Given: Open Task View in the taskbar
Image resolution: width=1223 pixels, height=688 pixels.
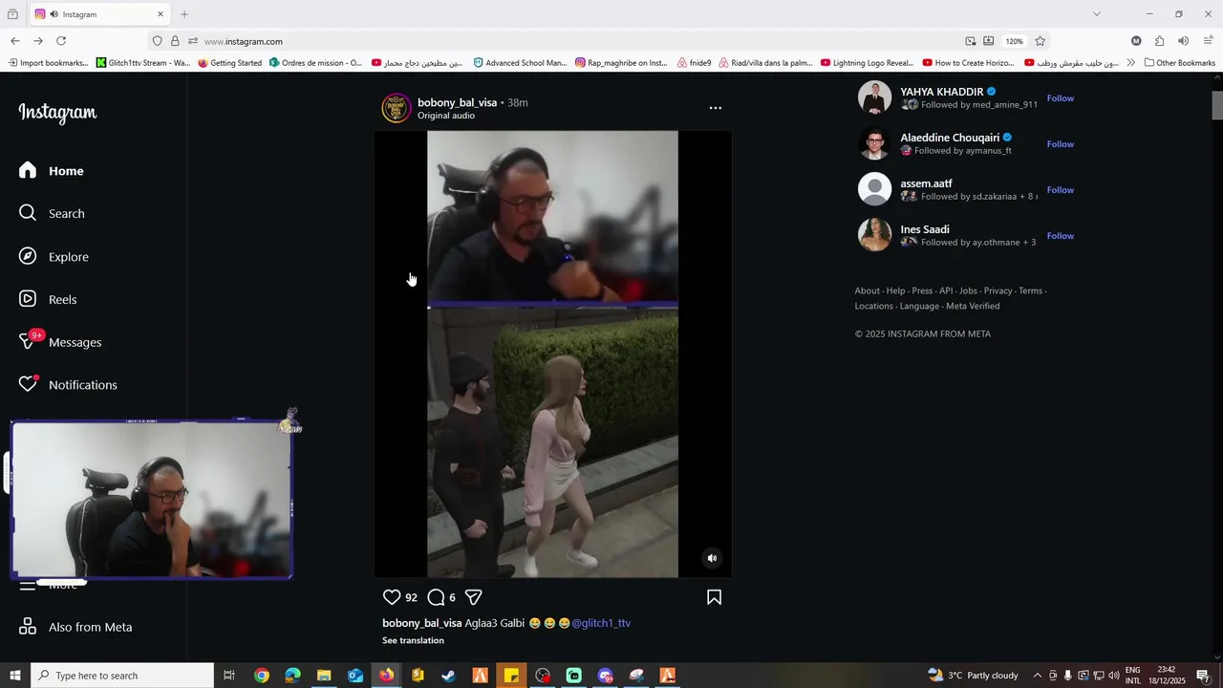Looking at the screenshot, I should [229, 676].
